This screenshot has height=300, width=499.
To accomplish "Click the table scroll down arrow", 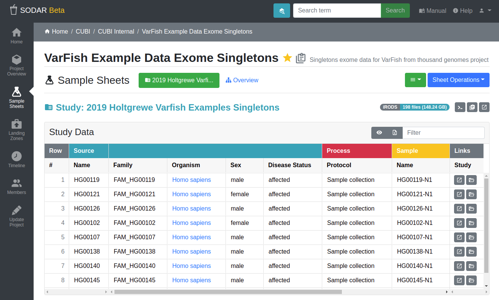I will [x=487, y=286].
